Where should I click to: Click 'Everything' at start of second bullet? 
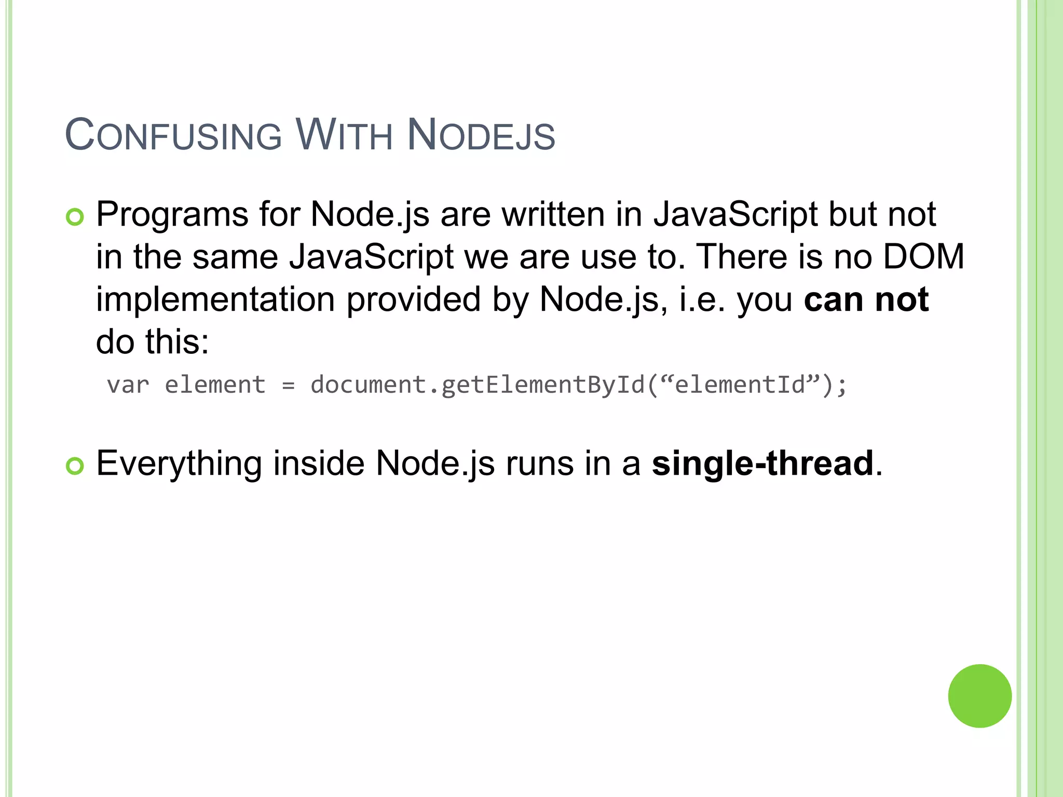[x=179, y=463]
